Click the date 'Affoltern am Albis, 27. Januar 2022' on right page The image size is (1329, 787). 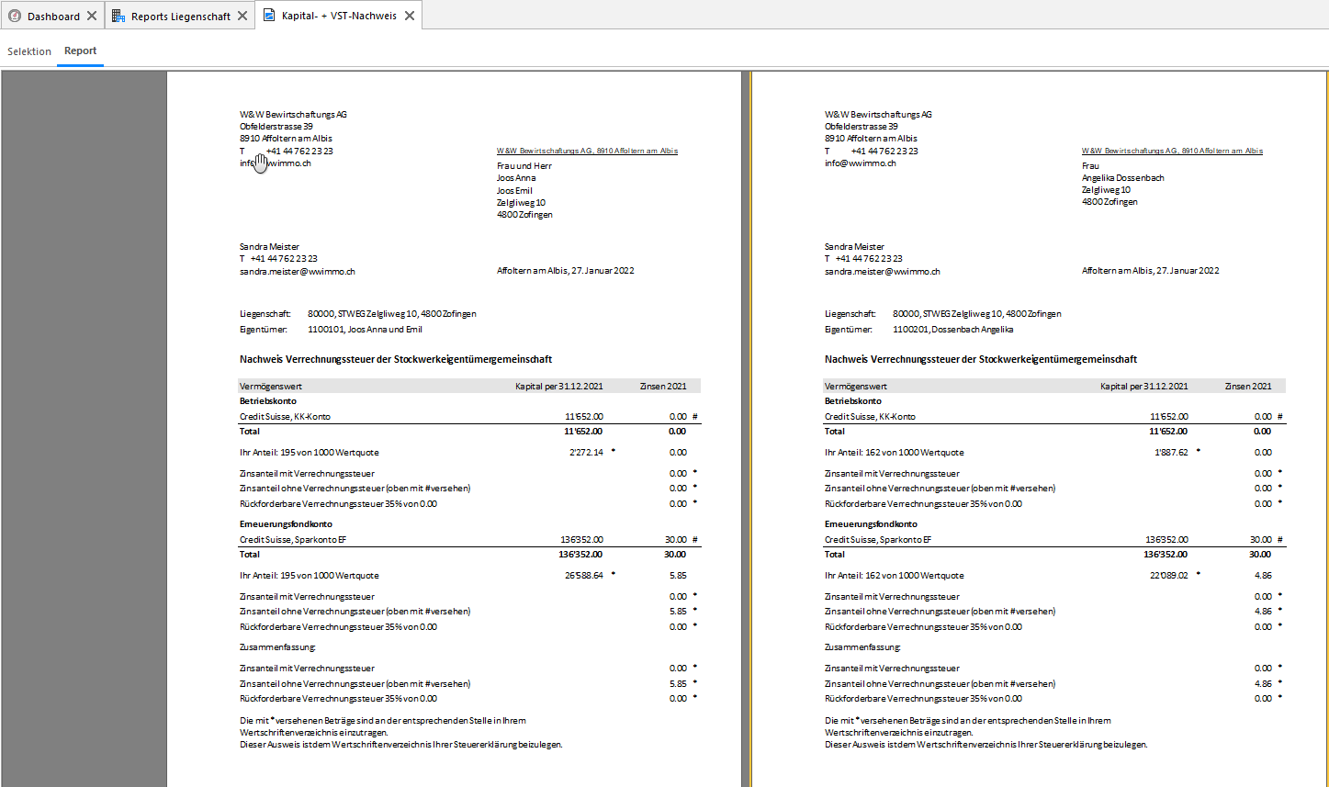1150,271
